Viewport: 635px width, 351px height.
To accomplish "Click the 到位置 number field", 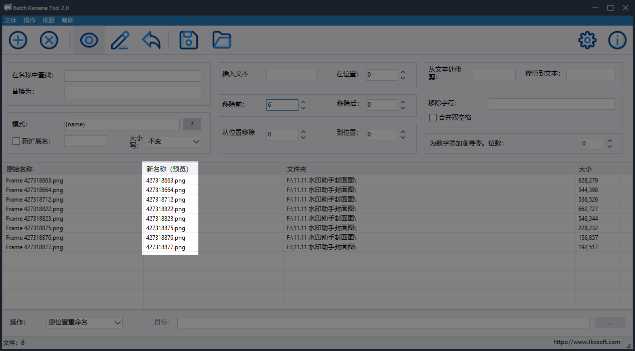I will [x=382, y=134].
